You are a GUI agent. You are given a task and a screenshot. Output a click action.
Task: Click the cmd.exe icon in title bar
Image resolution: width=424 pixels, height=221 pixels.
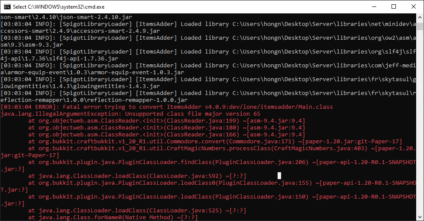coord(7,7)
